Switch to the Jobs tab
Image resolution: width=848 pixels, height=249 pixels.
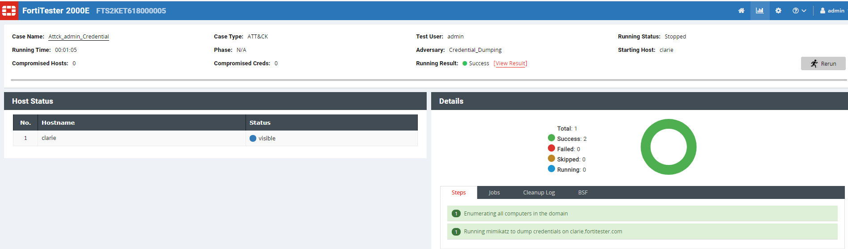click(x=494, y=193)
